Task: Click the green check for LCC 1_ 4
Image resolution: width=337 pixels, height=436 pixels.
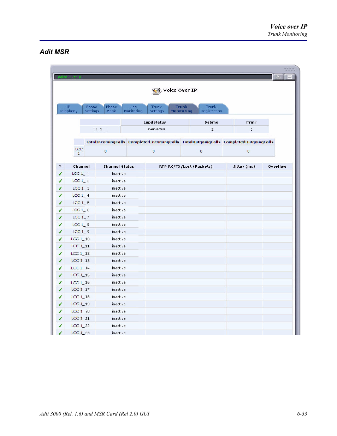Action: pyautogui.click(x=60, y=196)
